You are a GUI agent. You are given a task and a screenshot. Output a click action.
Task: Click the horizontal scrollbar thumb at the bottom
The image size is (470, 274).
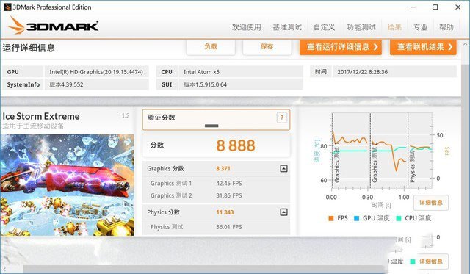tap(204, 270)
